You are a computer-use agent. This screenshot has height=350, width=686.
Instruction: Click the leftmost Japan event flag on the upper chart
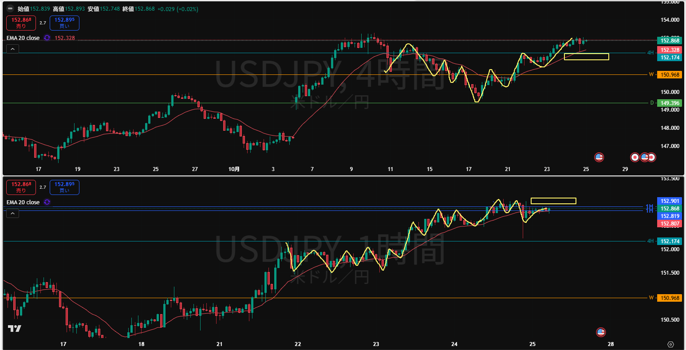(635, 157)
